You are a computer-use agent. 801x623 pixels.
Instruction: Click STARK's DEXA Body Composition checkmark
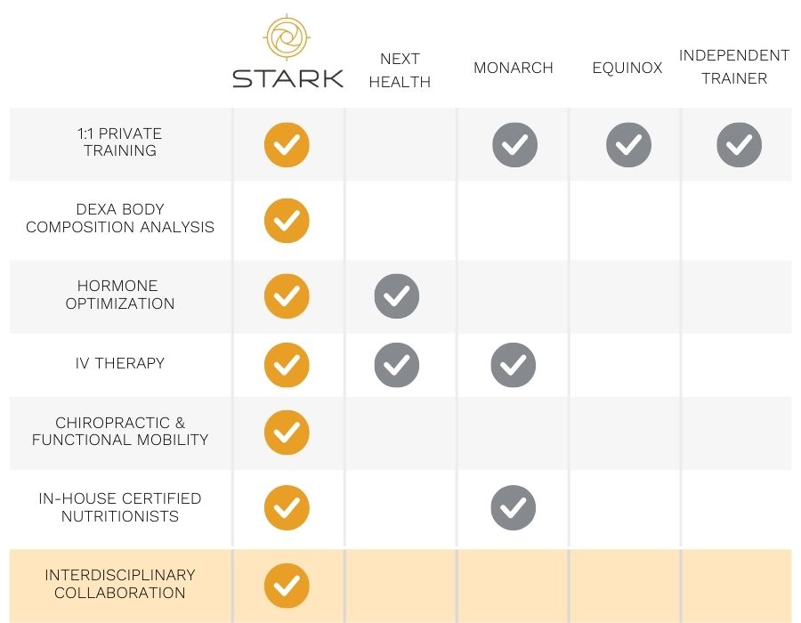click(287, 220)
